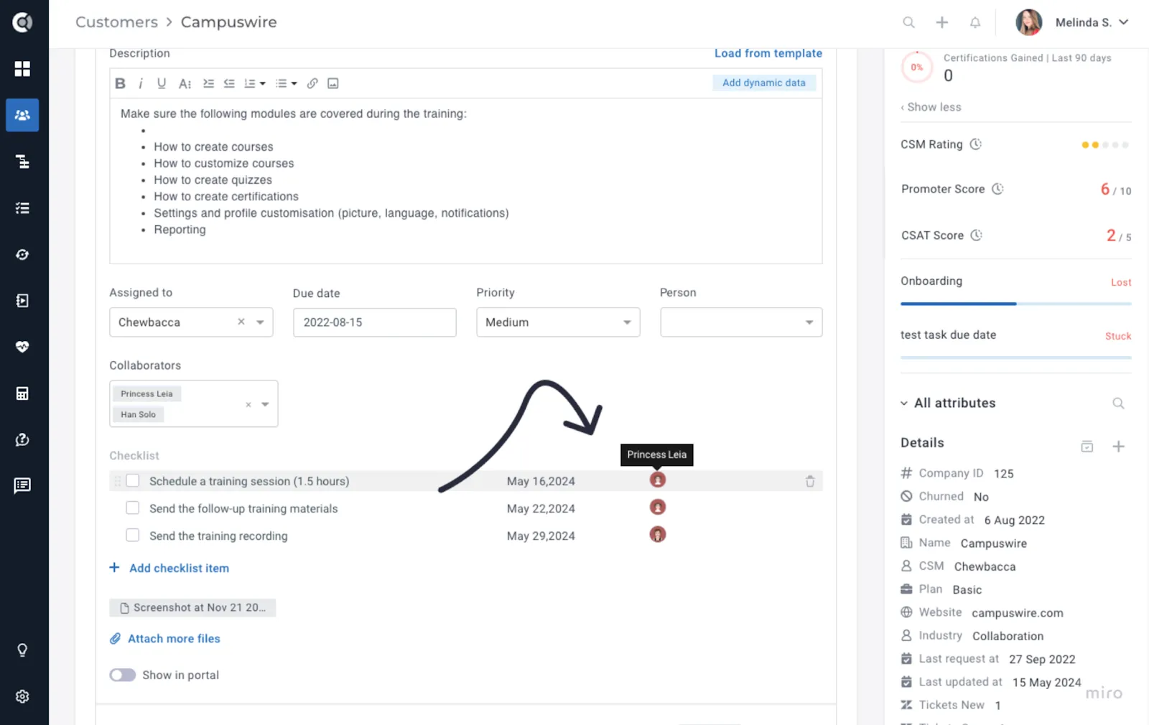
Task: Click Add dynamic data button
Action: coord(764,83)
